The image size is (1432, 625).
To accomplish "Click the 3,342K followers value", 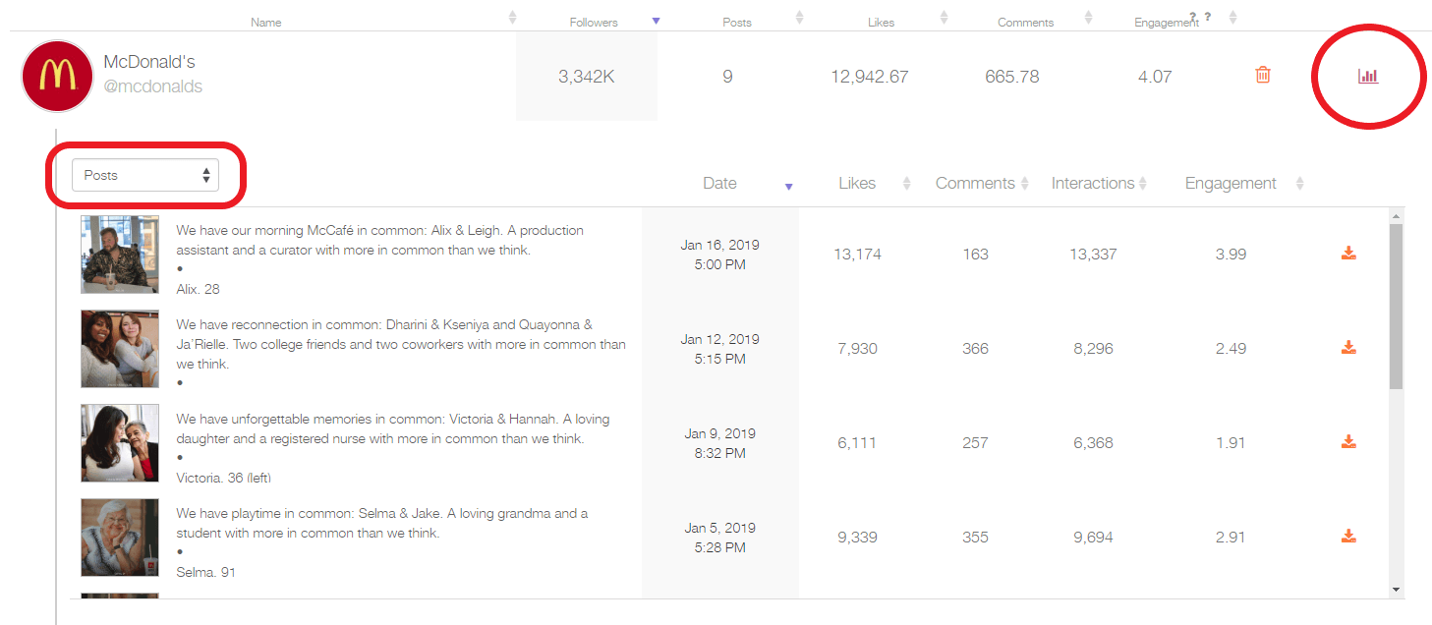I will (587, 77).
